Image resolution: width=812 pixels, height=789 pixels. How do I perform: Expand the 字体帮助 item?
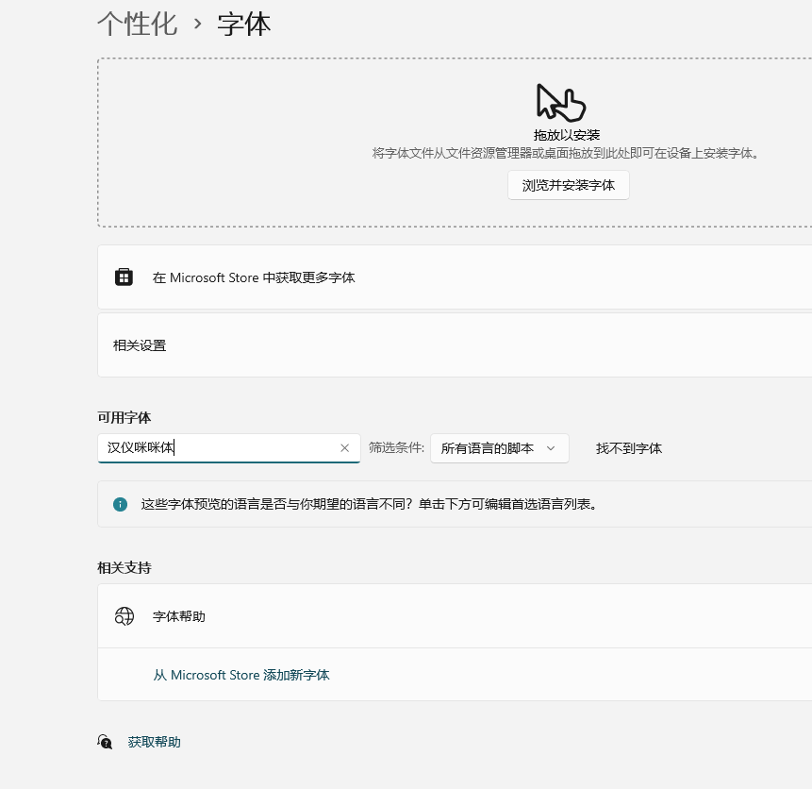click(x=453, y=615)
